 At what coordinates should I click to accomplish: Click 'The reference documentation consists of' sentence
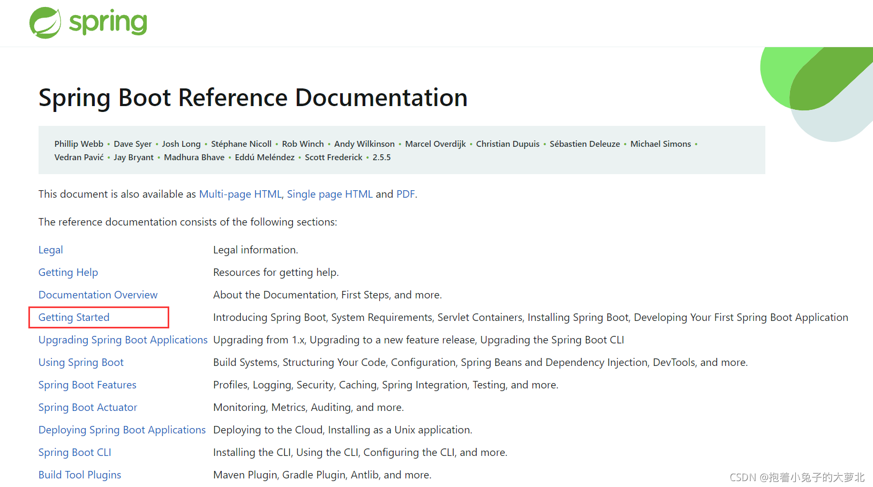188,222
